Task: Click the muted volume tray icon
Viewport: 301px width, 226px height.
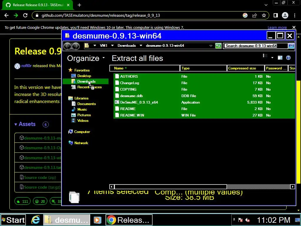Action: pos(248,220)
